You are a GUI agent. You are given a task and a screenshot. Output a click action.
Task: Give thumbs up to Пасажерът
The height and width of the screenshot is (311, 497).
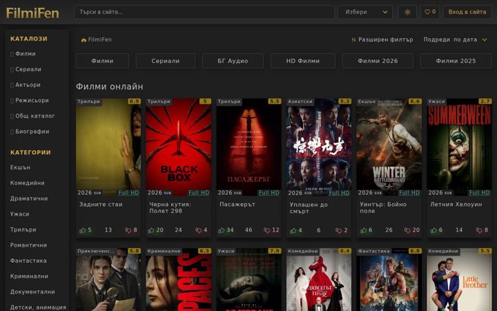[222, 230]
